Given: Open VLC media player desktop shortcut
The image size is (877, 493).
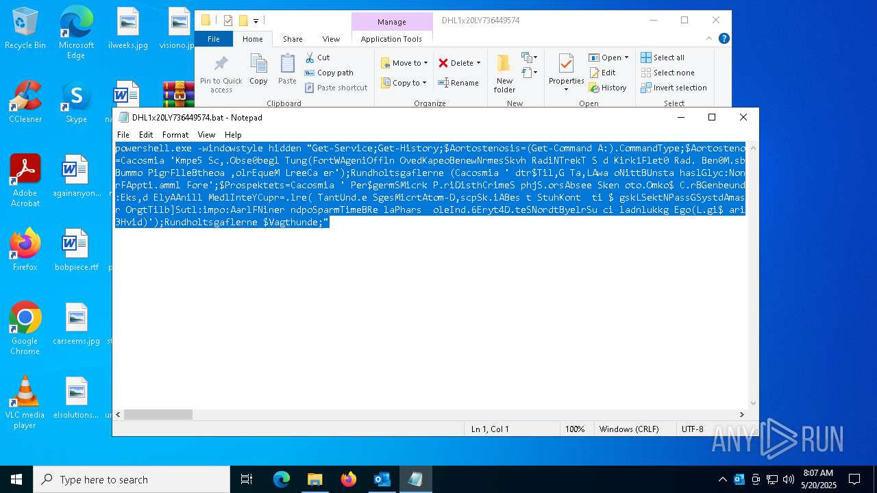Looking at the screenshot, I should tap(25, 403).
